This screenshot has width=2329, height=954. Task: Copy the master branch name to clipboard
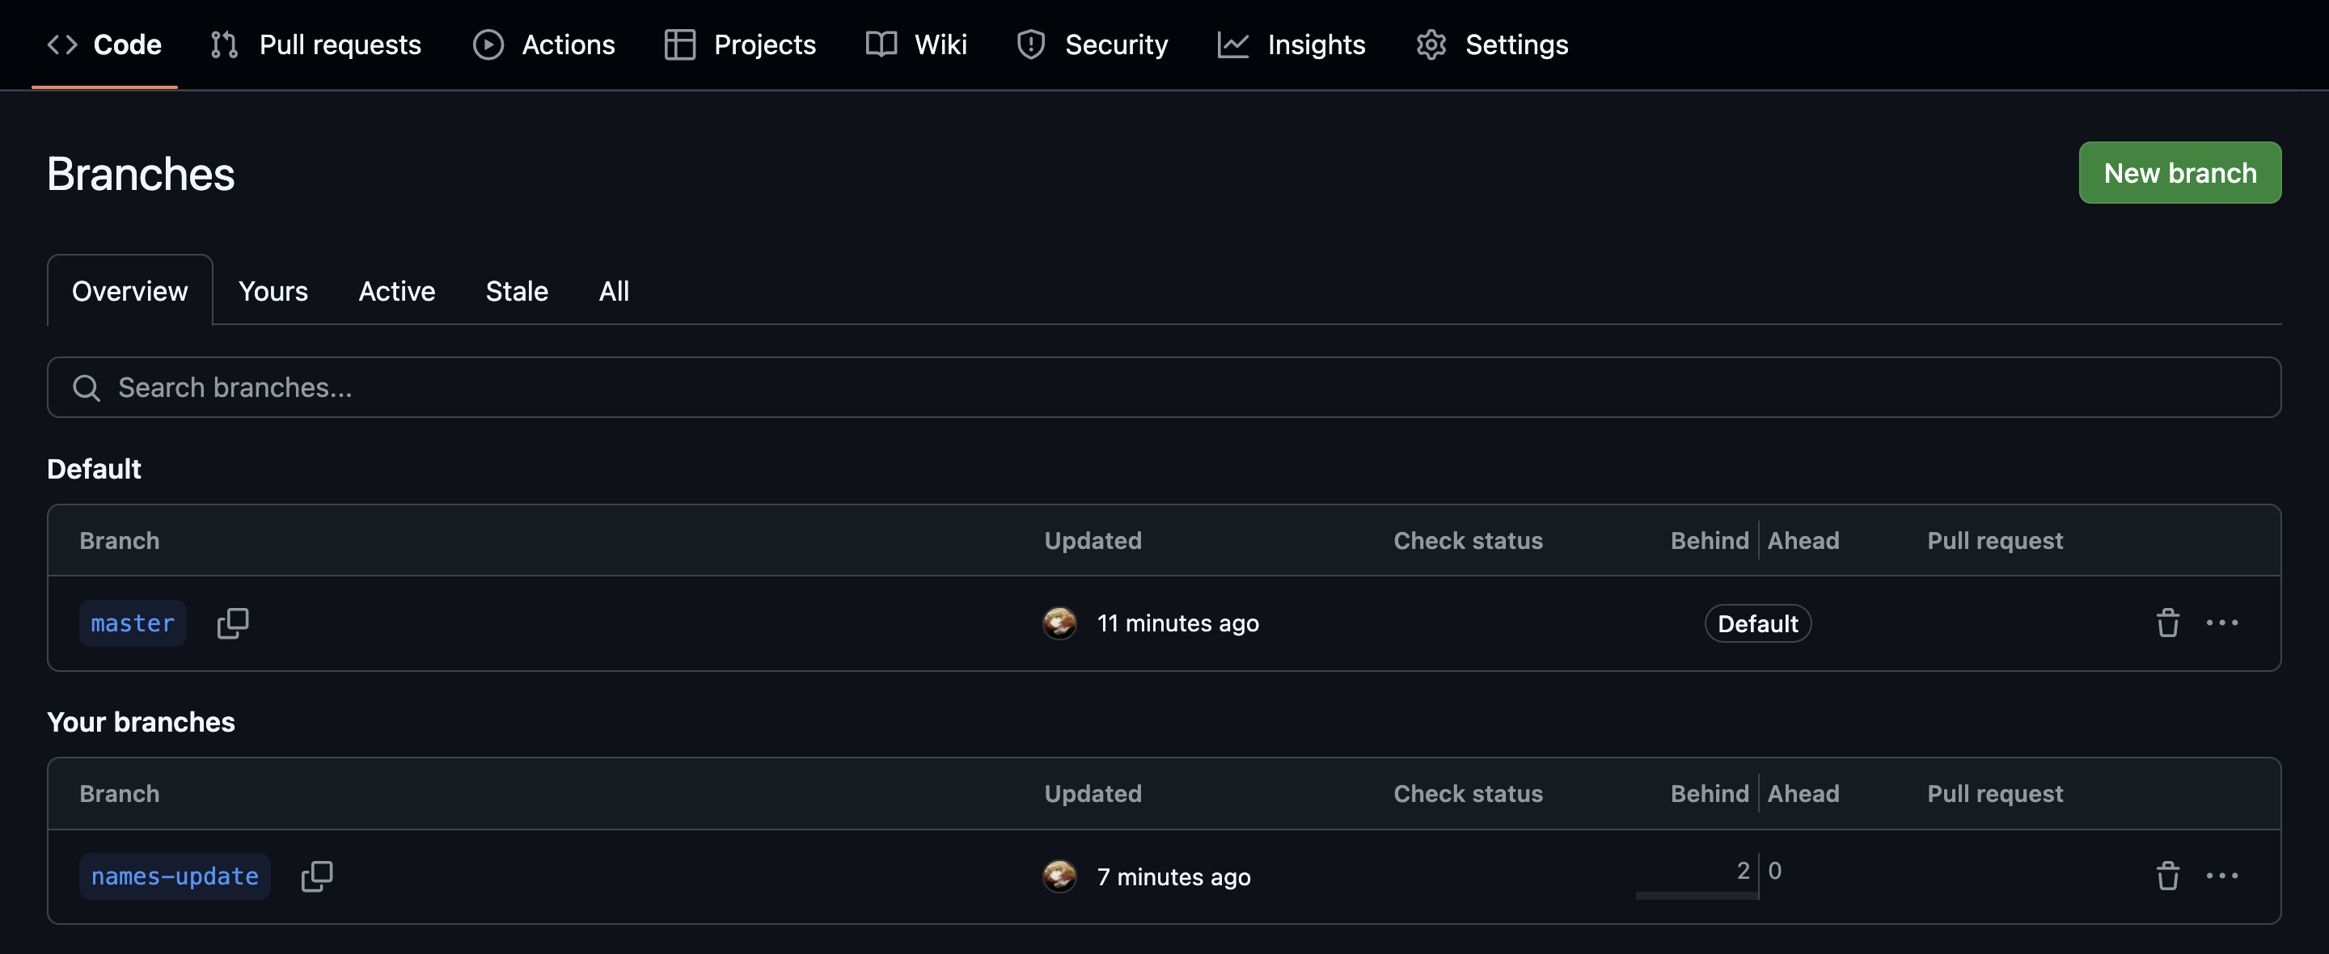(x=232, y=623)
